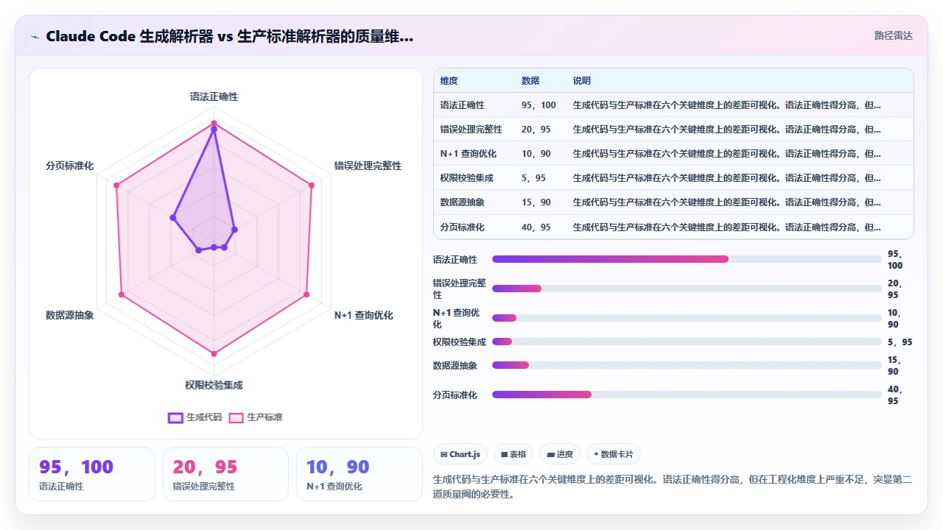Click the 语法正确性 progress bar

687,259
